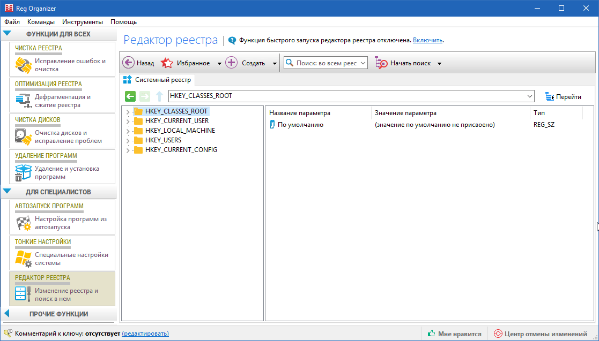Click the Включить link
The width and height of the screenshot is (599, 341).
[427, 40]
